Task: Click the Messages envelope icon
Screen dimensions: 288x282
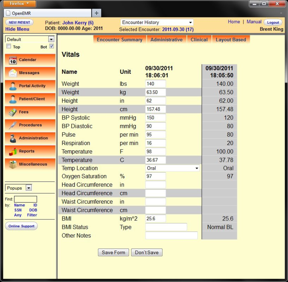Action: (x=13, y=73)
